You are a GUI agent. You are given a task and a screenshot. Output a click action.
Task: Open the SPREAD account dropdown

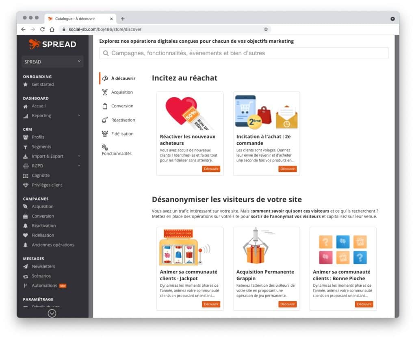pyautogui.click(x=52, y=62)
